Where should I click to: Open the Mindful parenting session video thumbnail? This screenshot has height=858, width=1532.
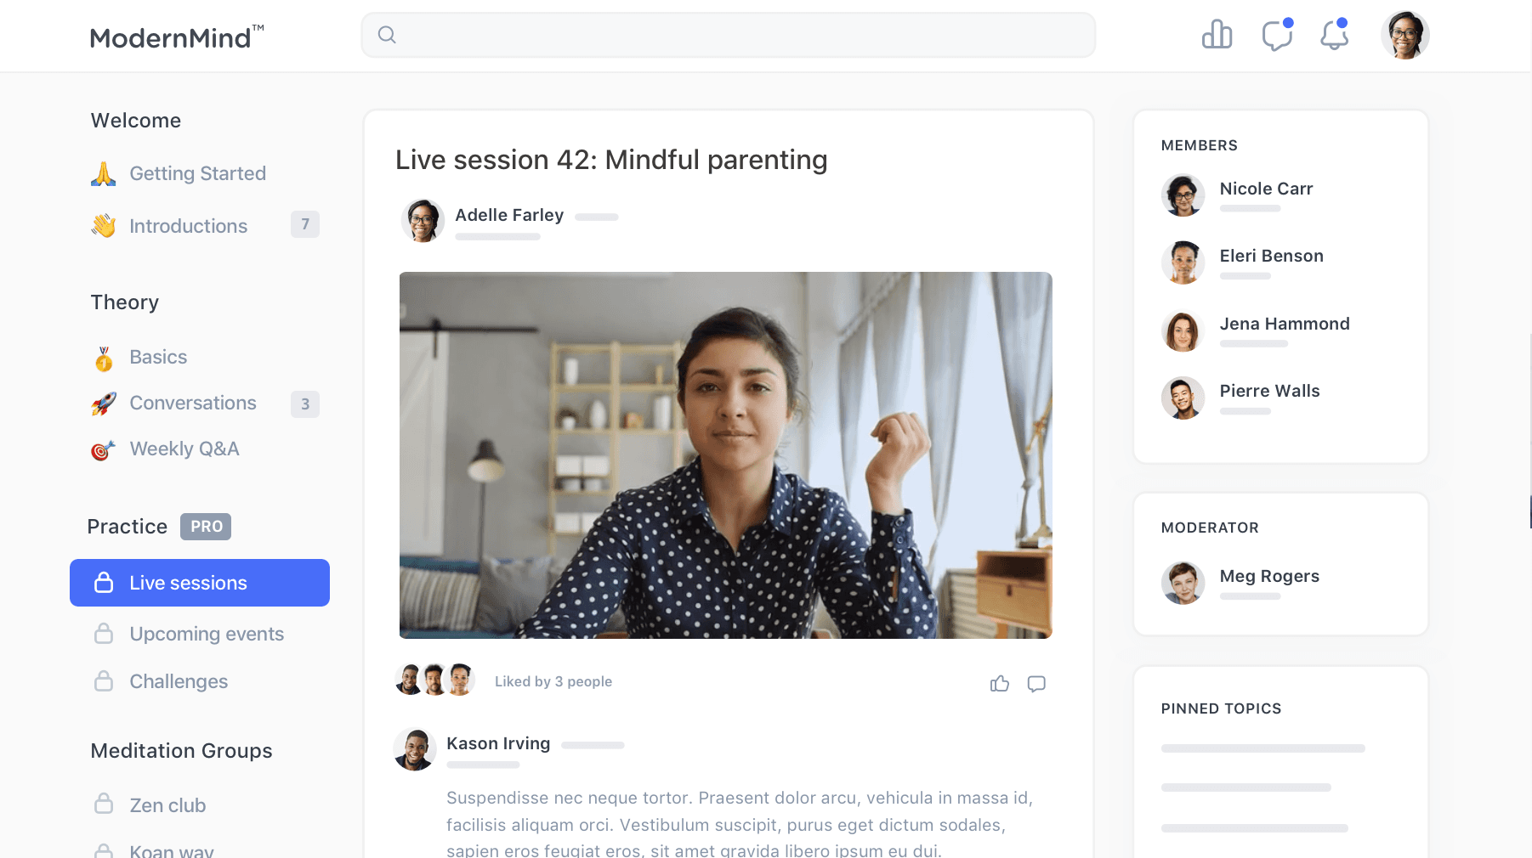click(x=726, y=455)
